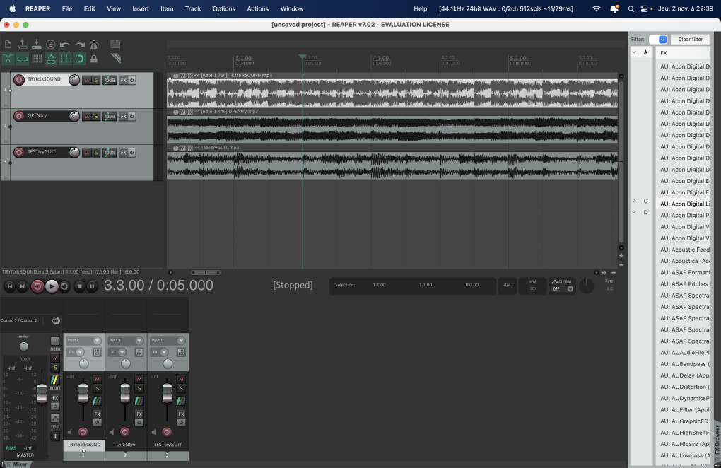Open the Options menu
The width and height of the screenshot is (721, 468).
pyautogui.click(x=224, y=8)
